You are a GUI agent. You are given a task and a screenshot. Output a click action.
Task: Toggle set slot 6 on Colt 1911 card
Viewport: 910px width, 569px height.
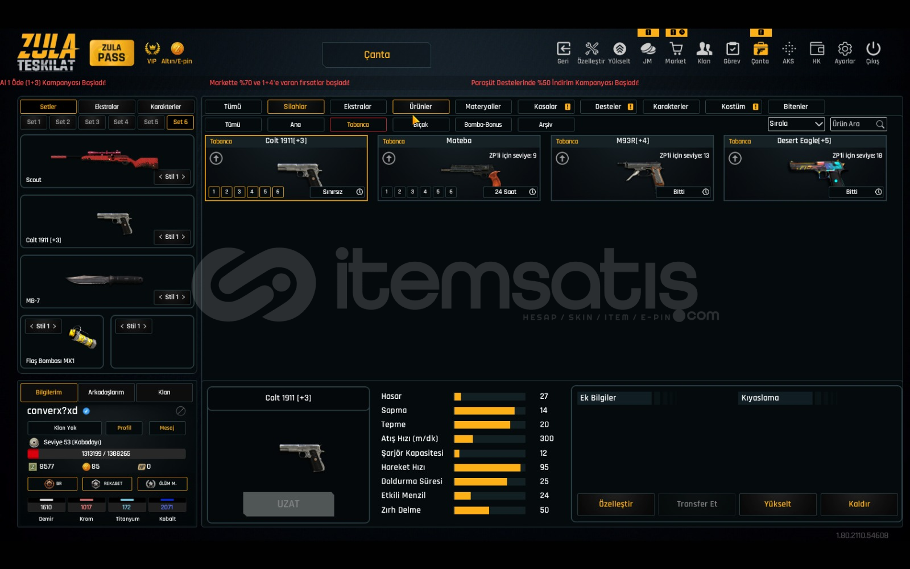[x=278, y=192]
